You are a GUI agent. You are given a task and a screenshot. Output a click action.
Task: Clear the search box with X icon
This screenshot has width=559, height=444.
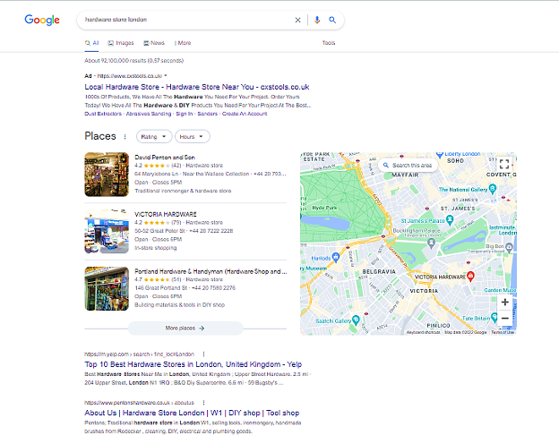(x=297, y=20)
